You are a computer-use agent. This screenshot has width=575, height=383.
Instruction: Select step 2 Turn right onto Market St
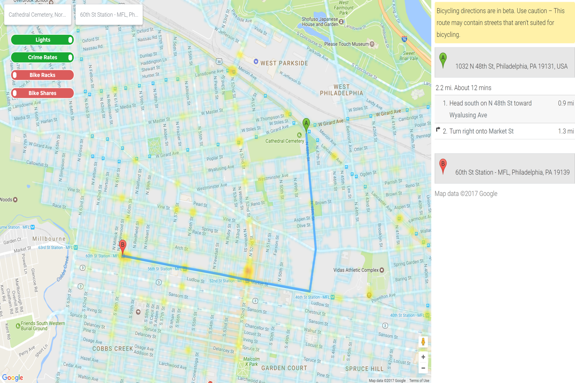point(505,131)
